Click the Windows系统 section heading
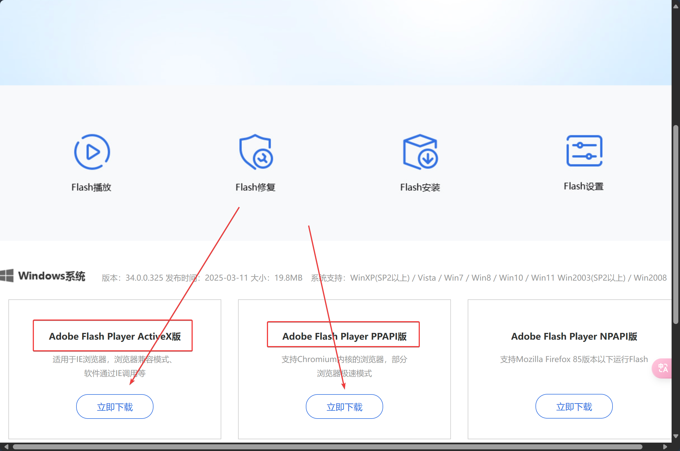Viewport: 680px width, 451px height. pos(52,276)
